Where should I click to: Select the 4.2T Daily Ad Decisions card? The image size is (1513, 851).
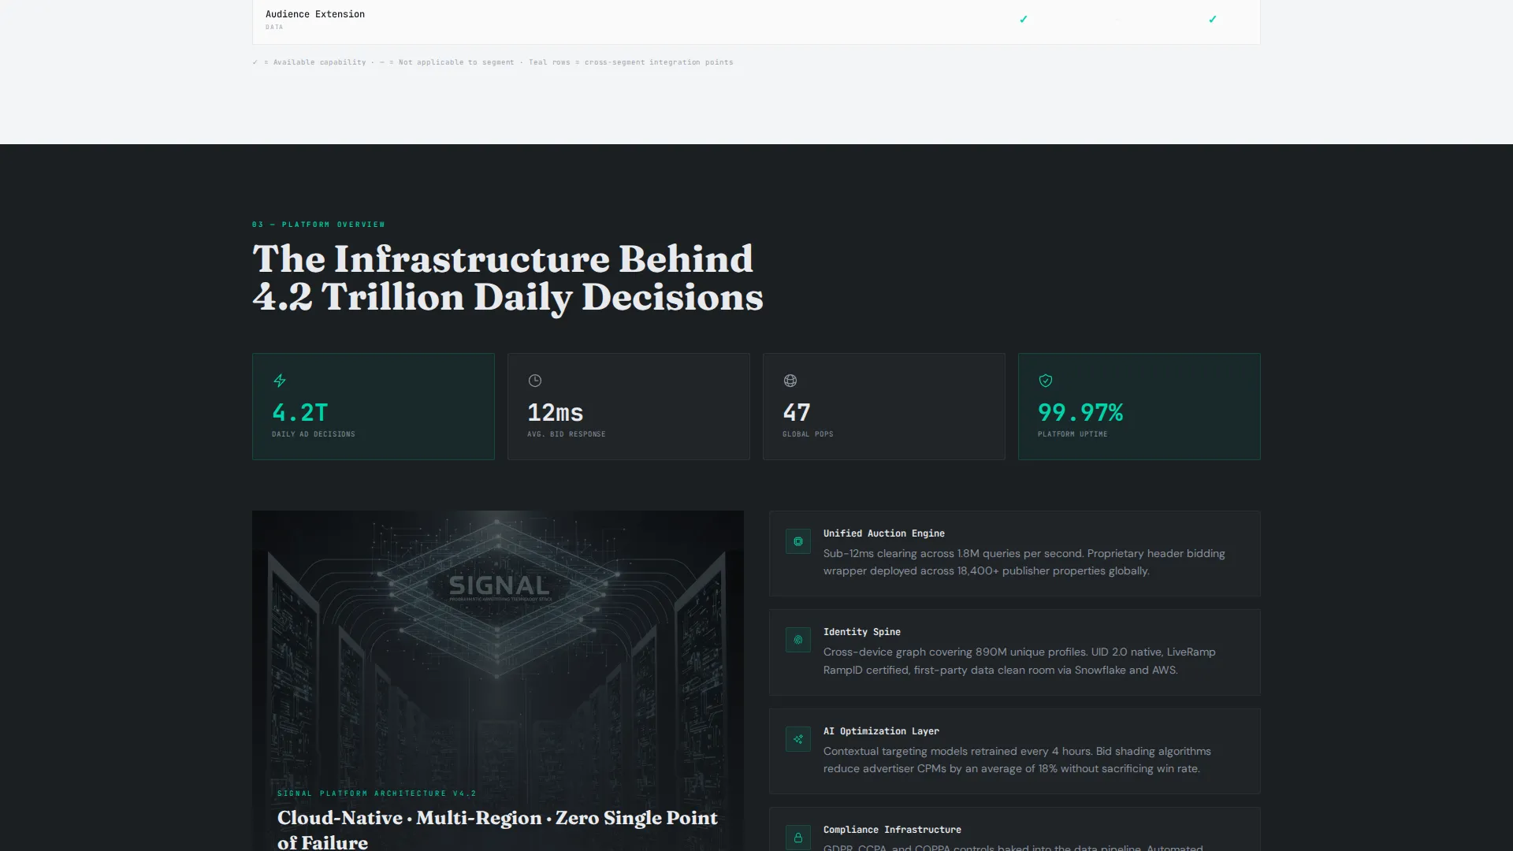coord(374,407)
